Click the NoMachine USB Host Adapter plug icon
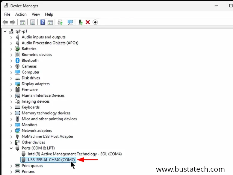 17,136
